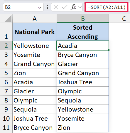Select column B header
This screenshot has height=133, width=130.
pyautogui.click(x=83, y=18)
